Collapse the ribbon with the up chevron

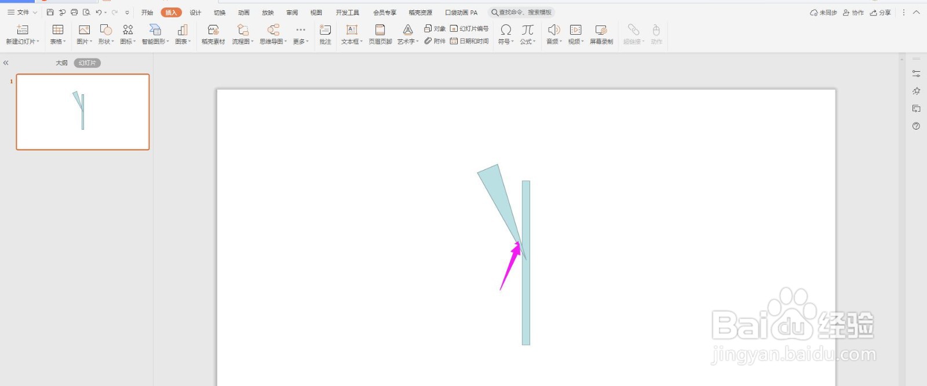click(916, 12)
